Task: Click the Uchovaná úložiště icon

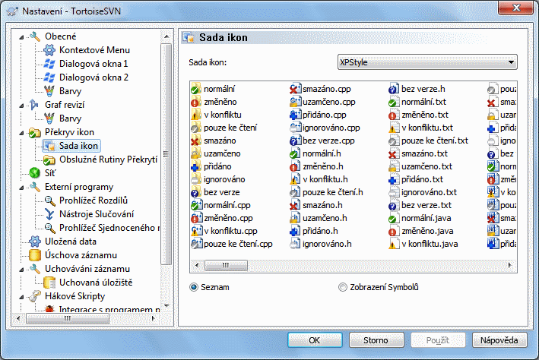Action: pos(49,283)
